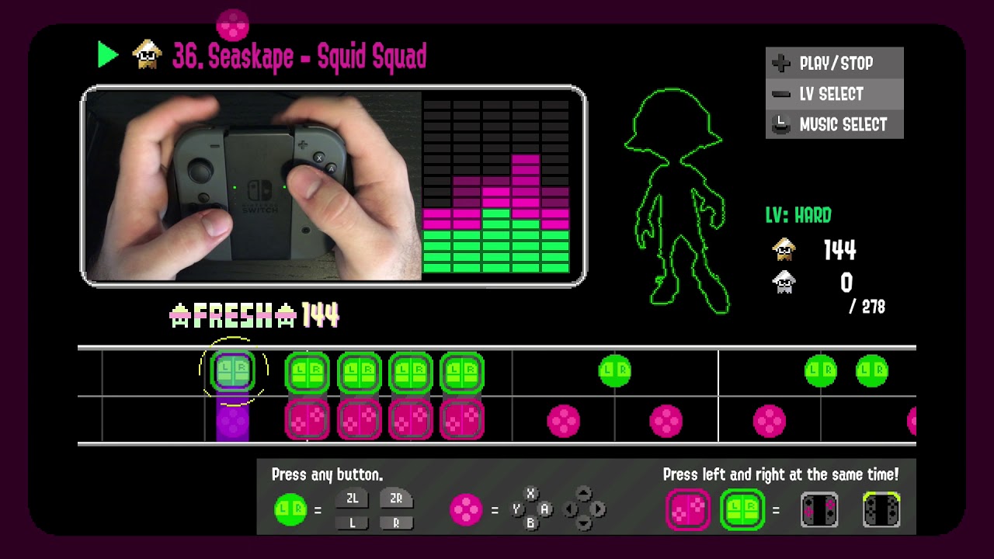Click the green LR note inside the yellow hit circle

pyautogui.click(x=233, y=370)
